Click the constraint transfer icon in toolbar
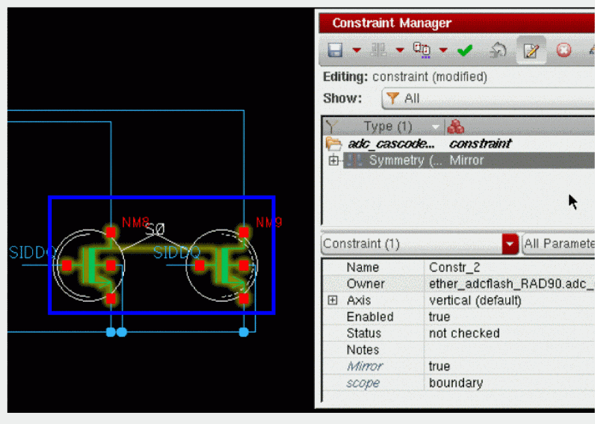Screen dimensions: 595x424 pos(422,50)
